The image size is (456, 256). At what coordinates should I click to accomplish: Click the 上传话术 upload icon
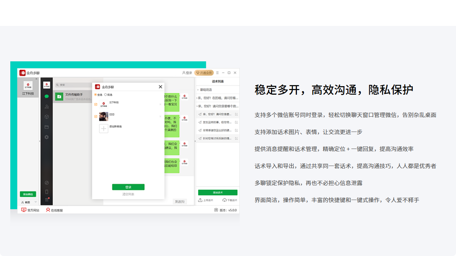click(x=200, y=200)
